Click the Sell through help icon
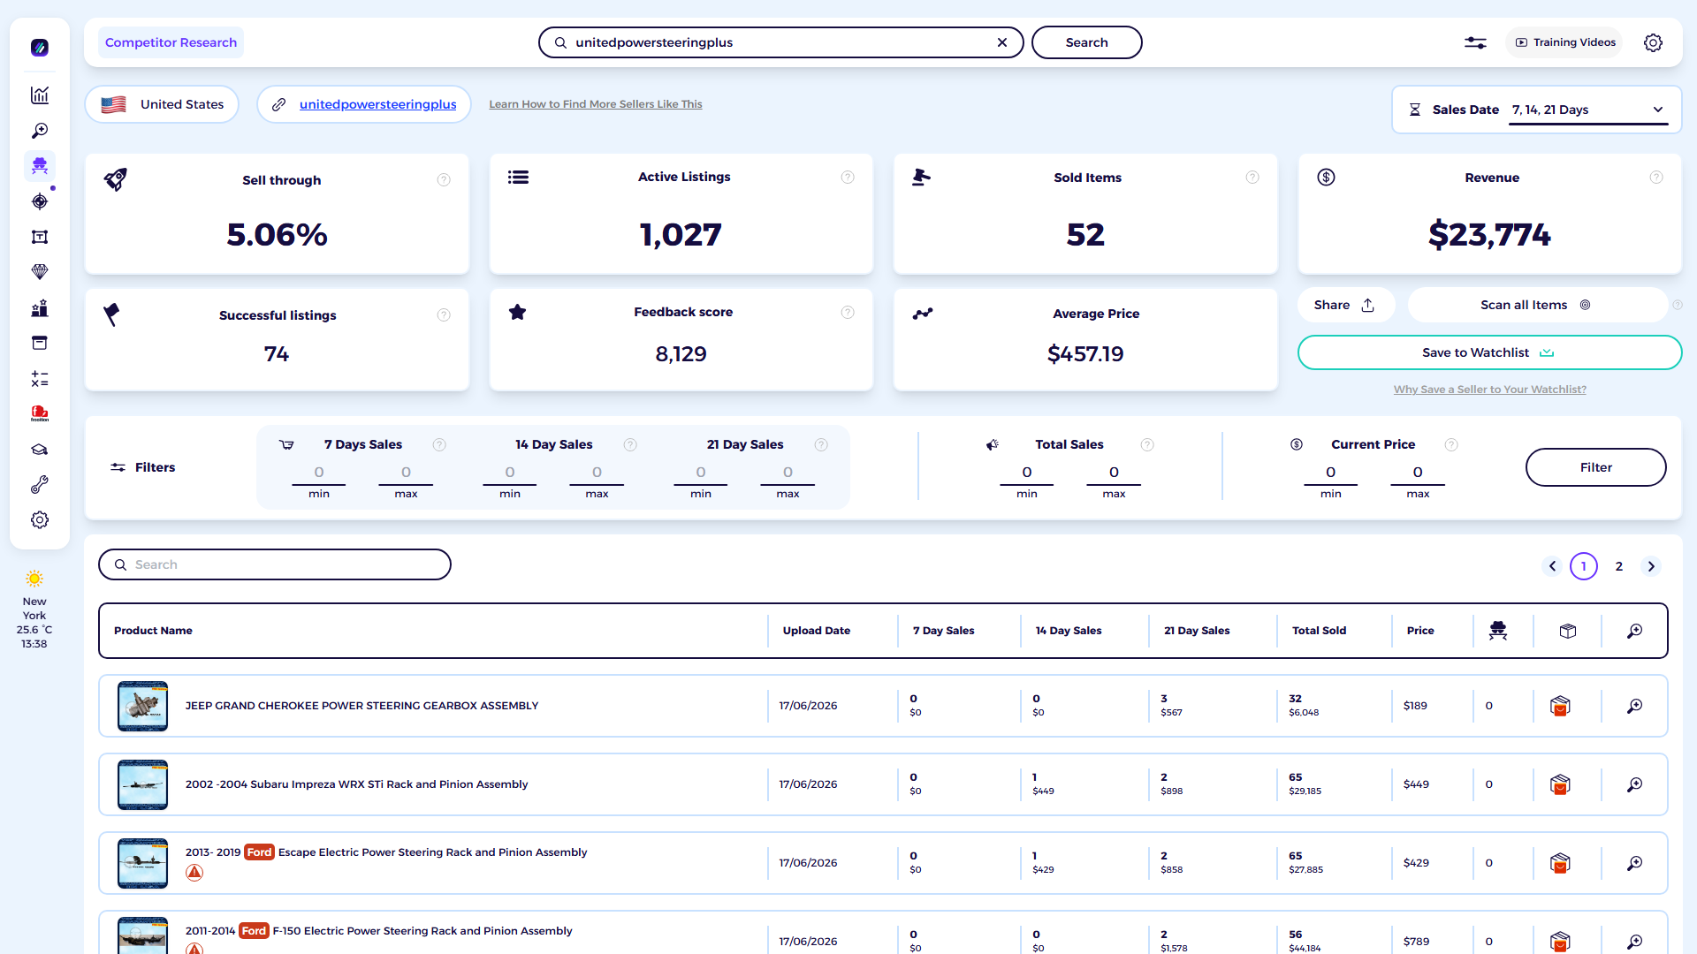This screenshot has width=1697, height=954. (444, 180)
